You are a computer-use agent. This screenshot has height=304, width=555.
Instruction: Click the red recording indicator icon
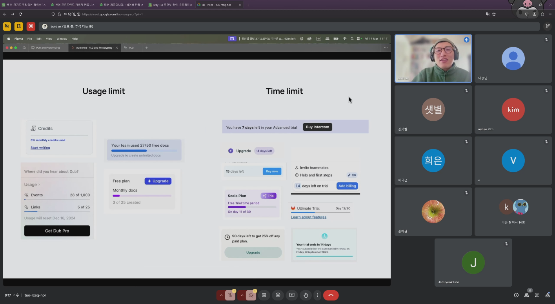coord(31,26)
